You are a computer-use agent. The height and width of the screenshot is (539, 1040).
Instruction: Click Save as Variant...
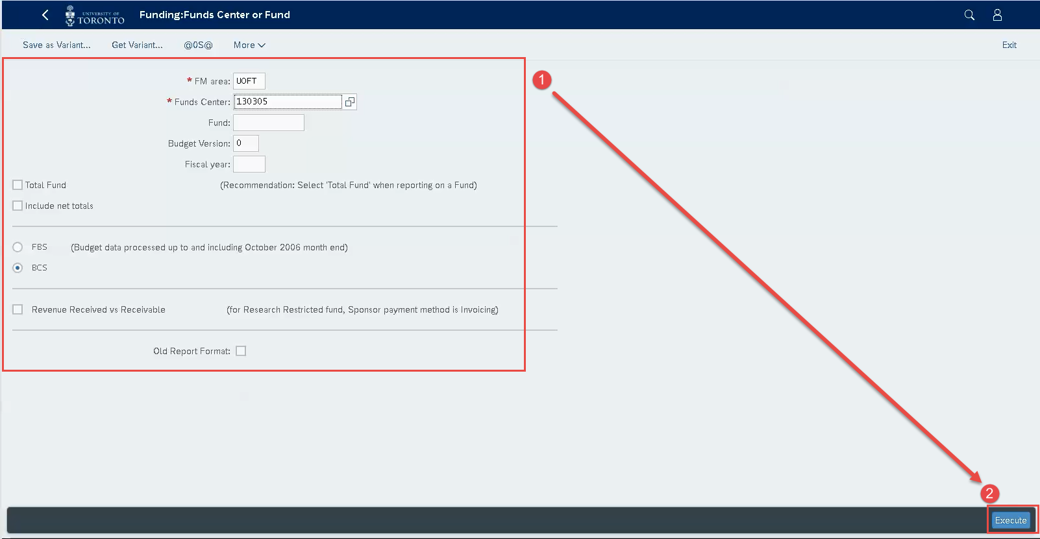point(56,45)
